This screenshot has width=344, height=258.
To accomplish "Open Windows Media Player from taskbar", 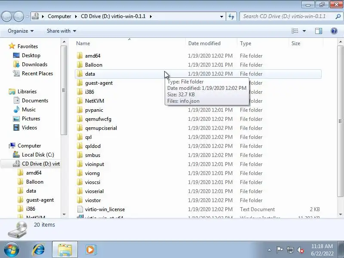I will point(90,250).
